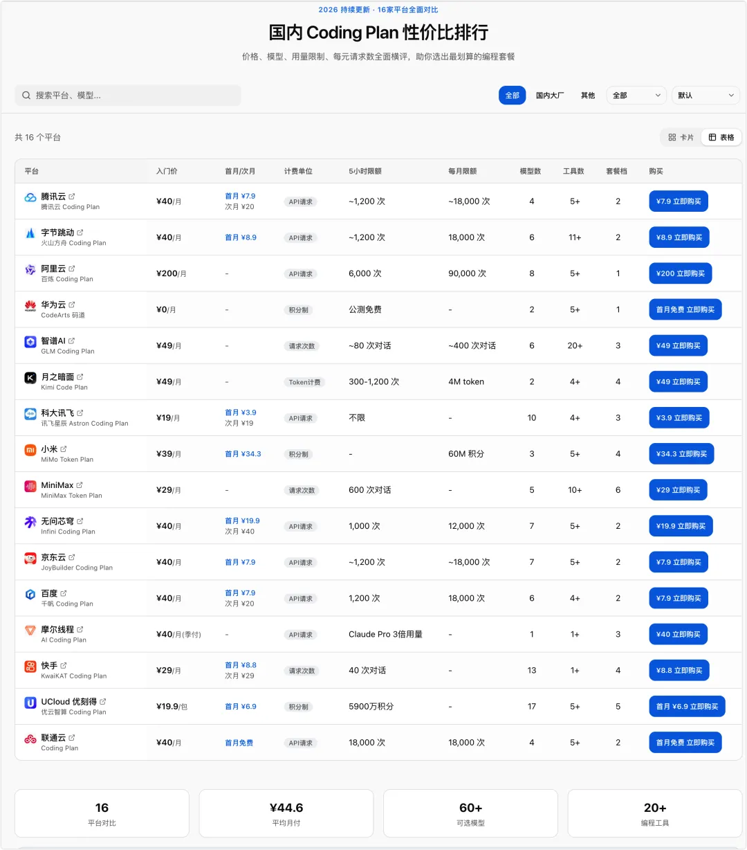Click the 联通云 logo icon
Image resolution: width=747 pixels, height=850 pixels.
click(30, 739)
